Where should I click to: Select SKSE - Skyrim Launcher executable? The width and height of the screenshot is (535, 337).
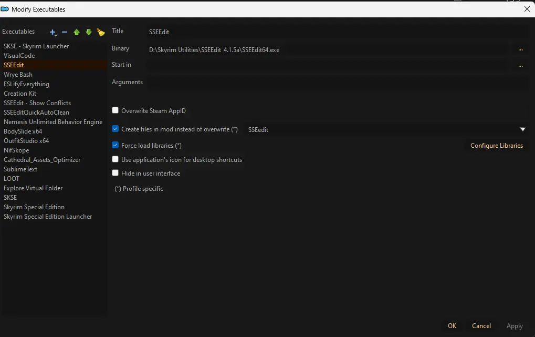[x=54, y=46]
